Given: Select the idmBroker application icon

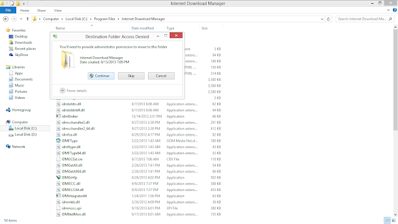Looking at the screenshot, I should tap(58, 116).
